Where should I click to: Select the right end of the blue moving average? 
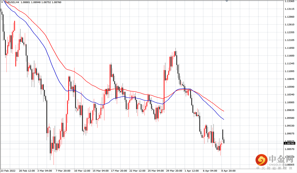pos(224,119)
